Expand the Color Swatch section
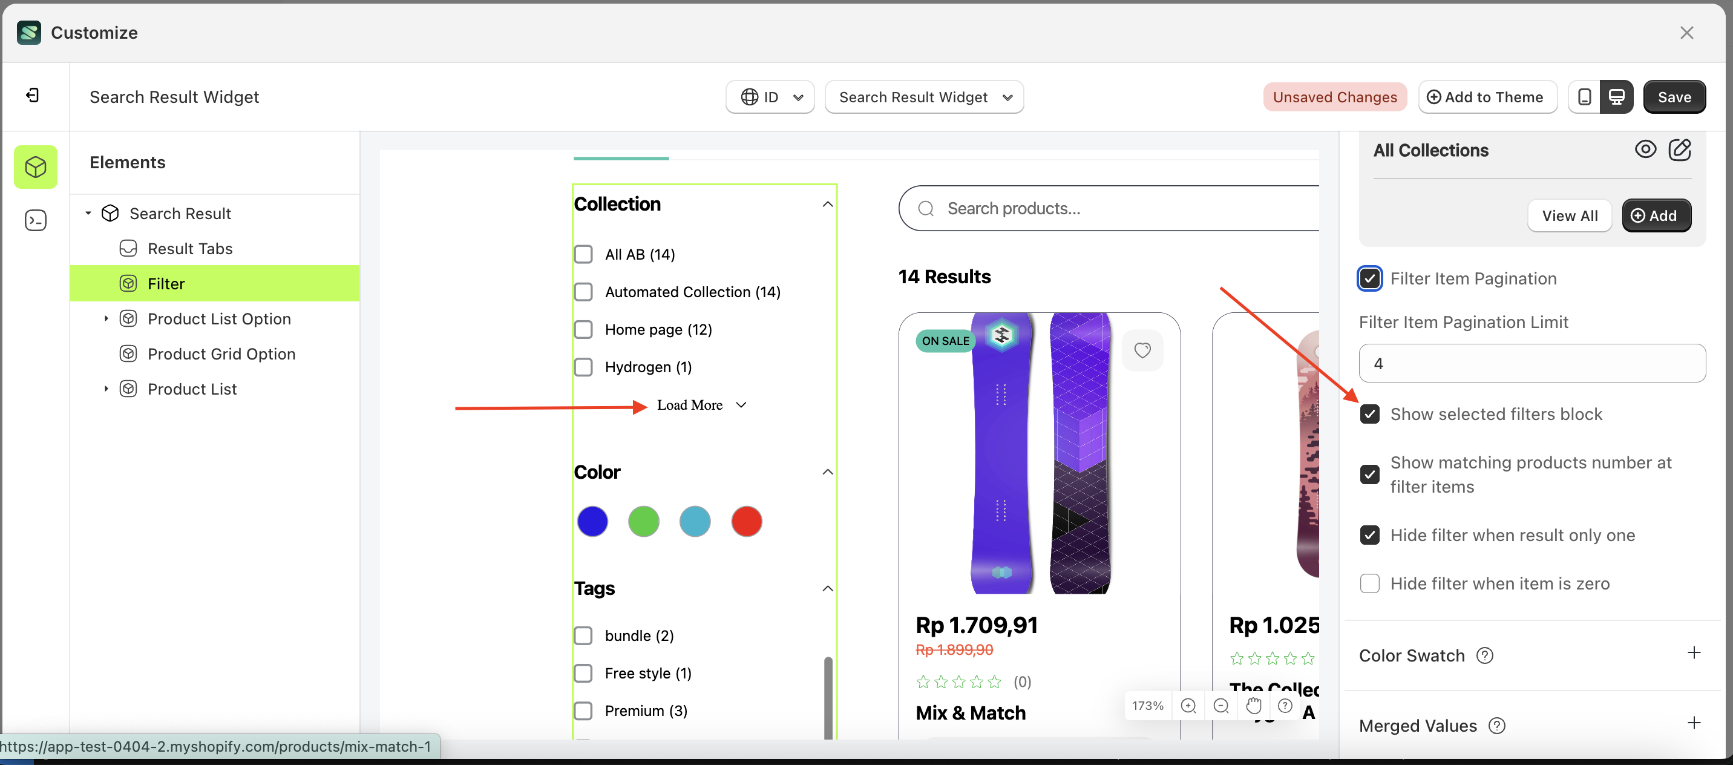 [x=1693, y=653]
